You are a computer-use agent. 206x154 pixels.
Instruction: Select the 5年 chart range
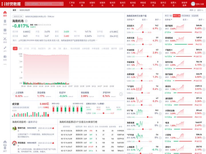pos(60,48)
